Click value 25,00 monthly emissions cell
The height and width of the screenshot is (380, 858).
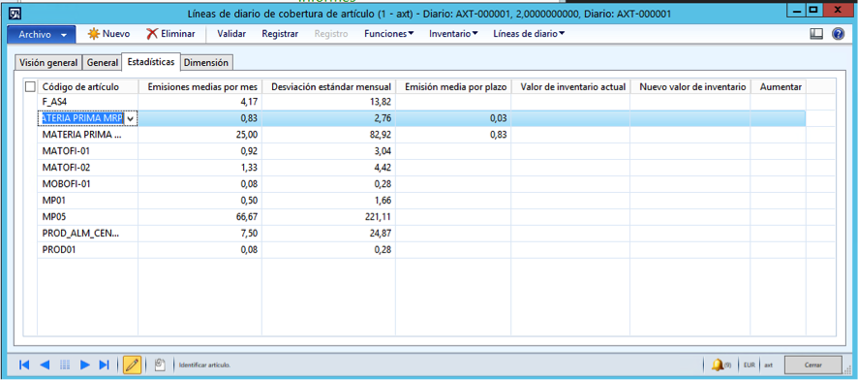246,134
